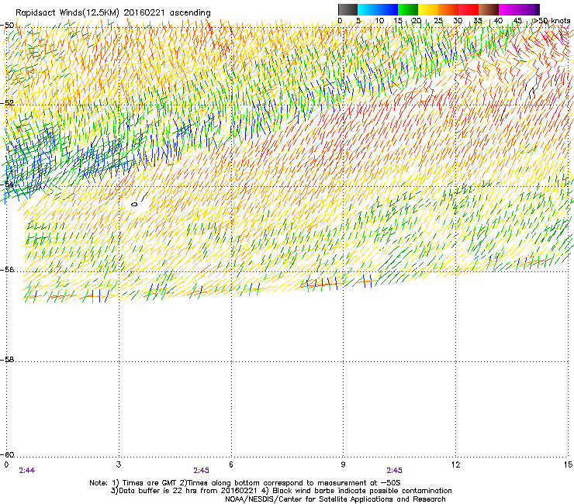Click the '35' label under the color legend

click(478, 21)
